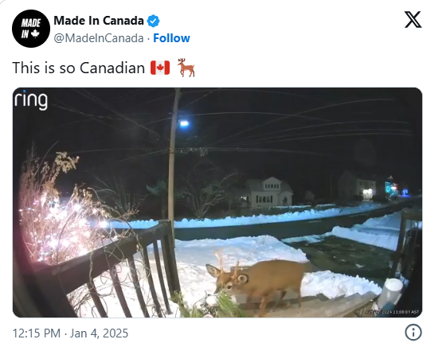Image resolution: width=423 pixels, height=343 pixels.
Task: Click the ring logo watermark on video
Action: point(31,100)
